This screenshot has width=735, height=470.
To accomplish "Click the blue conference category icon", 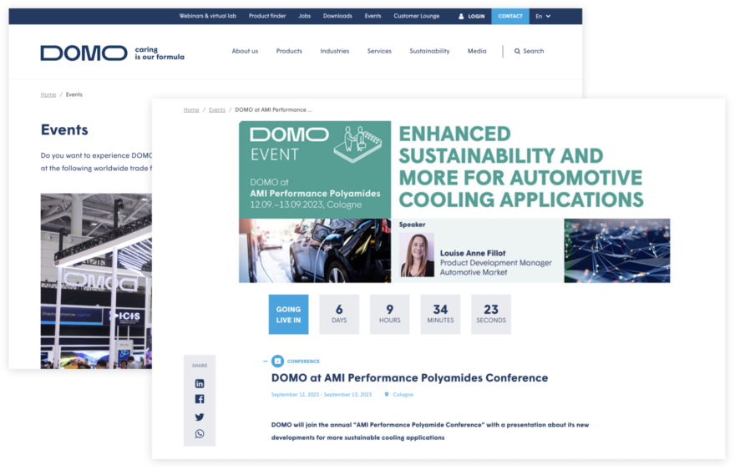I will click(277, 361).
